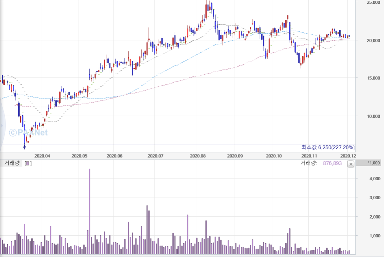Click the 최소값 6,250(227.20%) label

328,147
